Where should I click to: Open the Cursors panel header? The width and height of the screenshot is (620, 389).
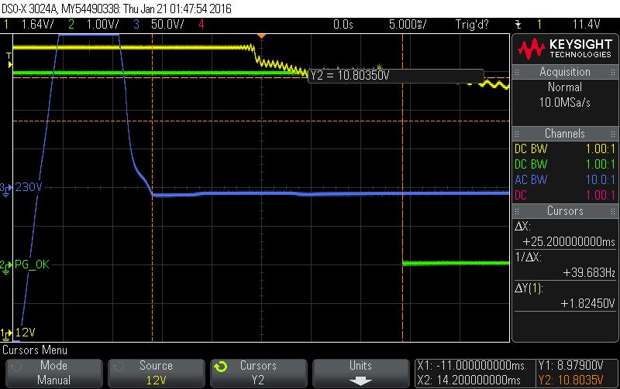pyautogui.click(x=565, y=211)
